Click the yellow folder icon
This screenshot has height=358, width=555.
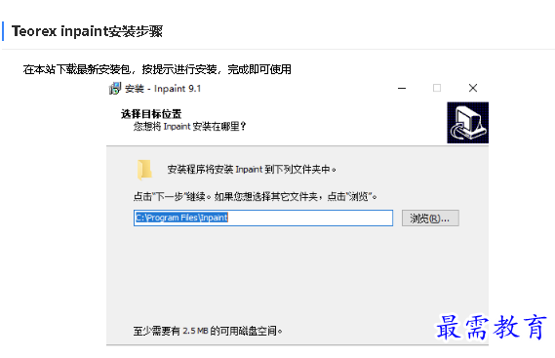pos(144,170)
